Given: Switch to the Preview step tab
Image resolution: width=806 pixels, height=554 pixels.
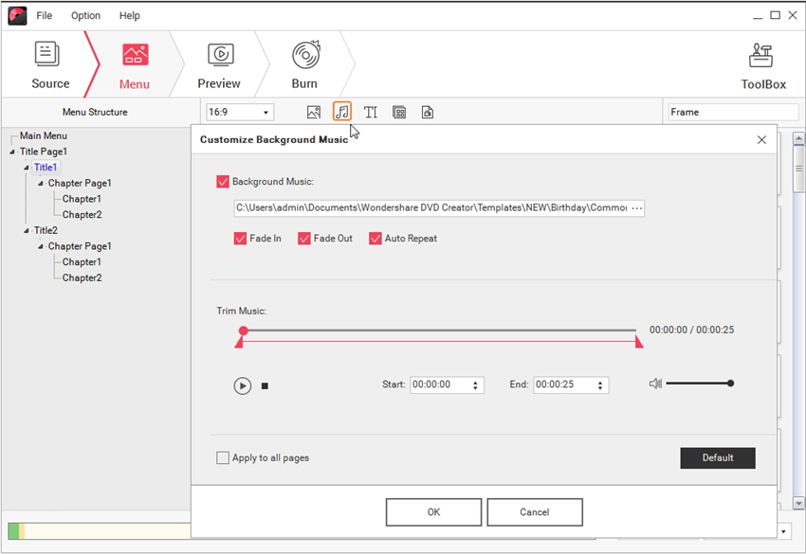Looking at the screenshot, I should pyautogui.click(x=219, y=66).
